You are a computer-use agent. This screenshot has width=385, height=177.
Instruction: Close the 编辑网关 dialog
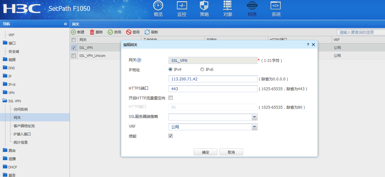(x=313, y=45)
